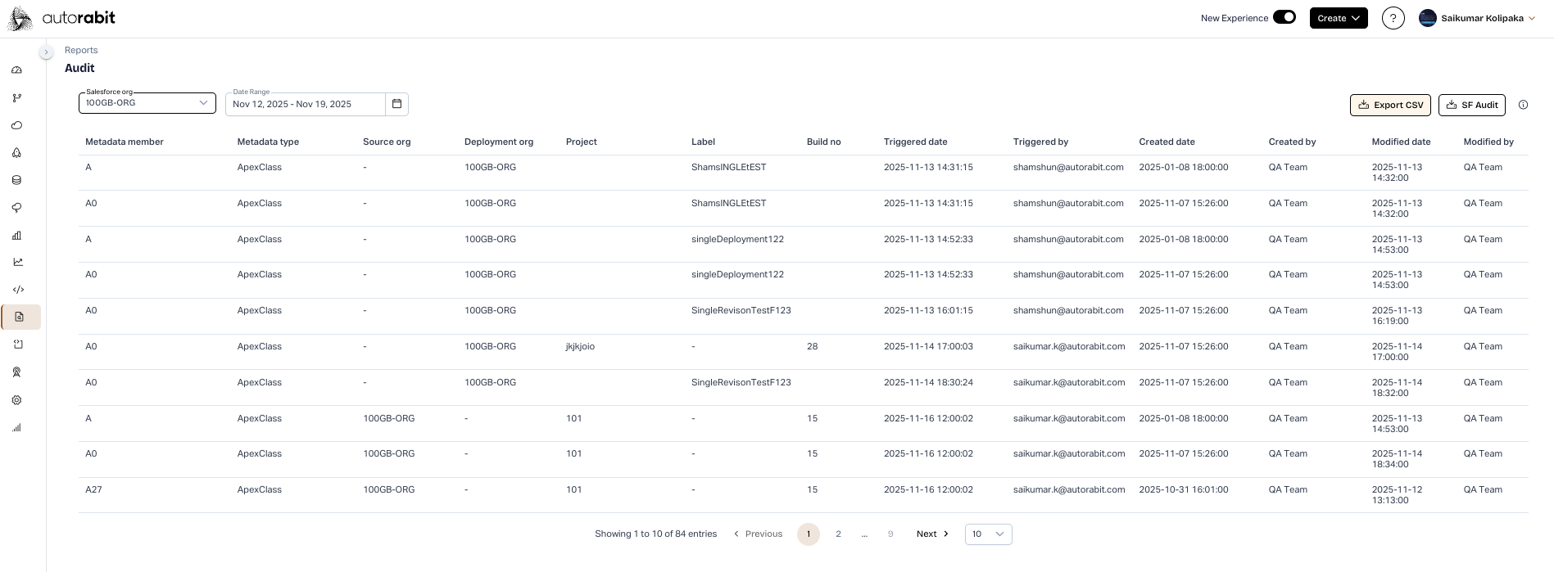Click the Date Range input field
This screenshot has width=1554, height=572.
point(305,104)
